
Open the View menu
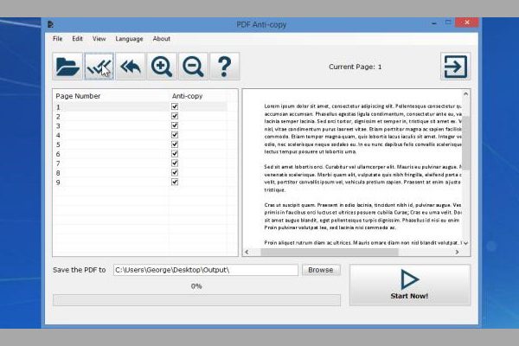point(99,39)
